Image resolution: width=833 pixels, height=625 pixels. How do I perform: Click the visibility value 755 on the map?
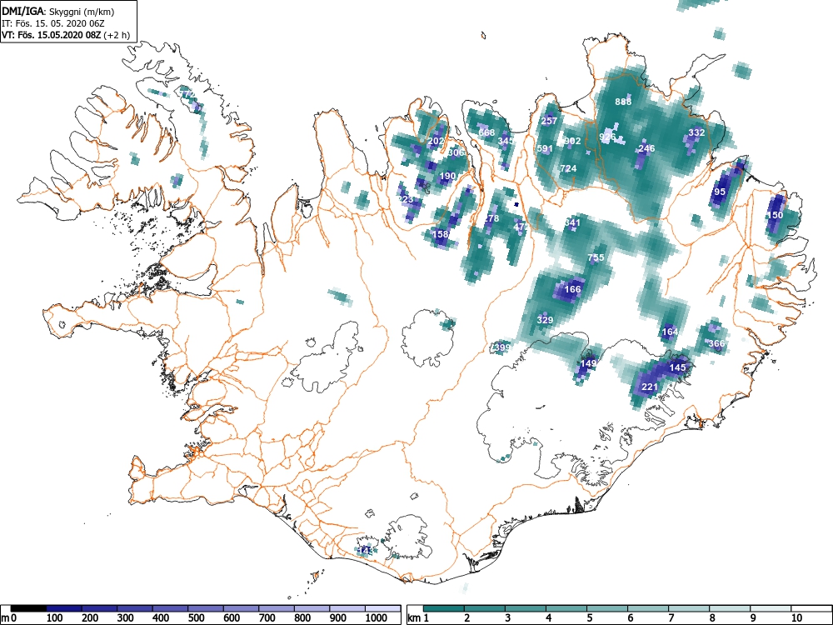596,257
